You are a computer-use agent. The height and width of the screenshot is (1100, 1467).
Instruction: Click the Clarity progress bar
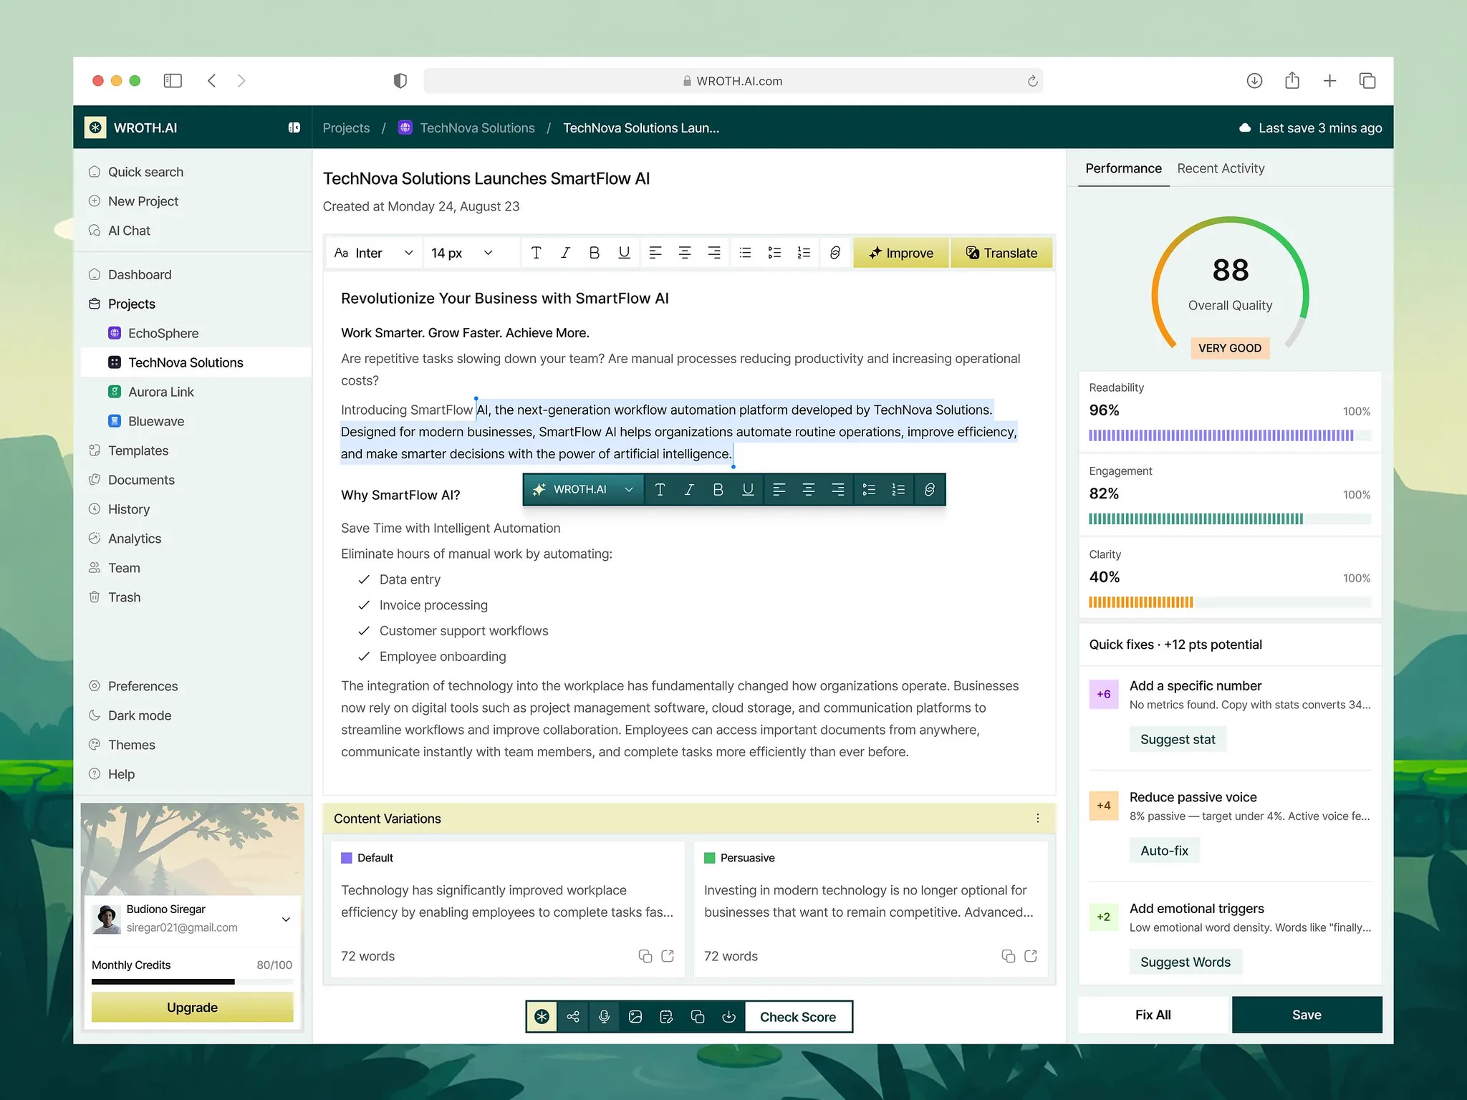[x=1229, y=602]
